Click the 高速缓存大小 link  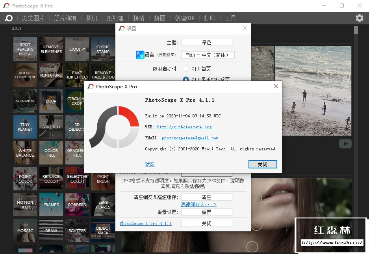[x=198, y=205]
